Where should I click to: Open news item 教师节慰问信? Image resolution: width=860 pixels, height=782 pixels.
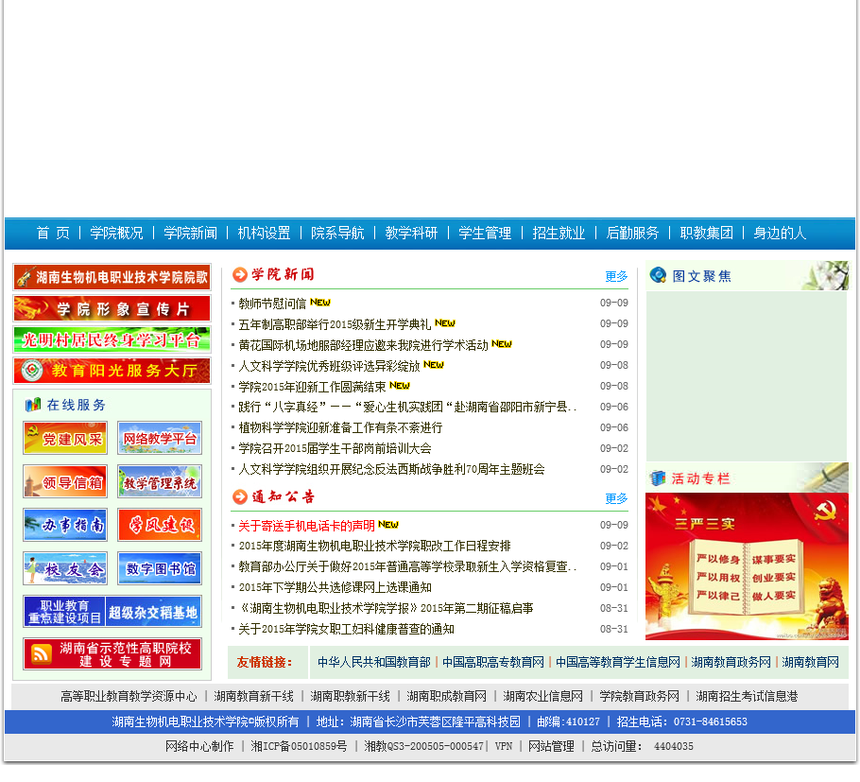click(x=272, y=303)
